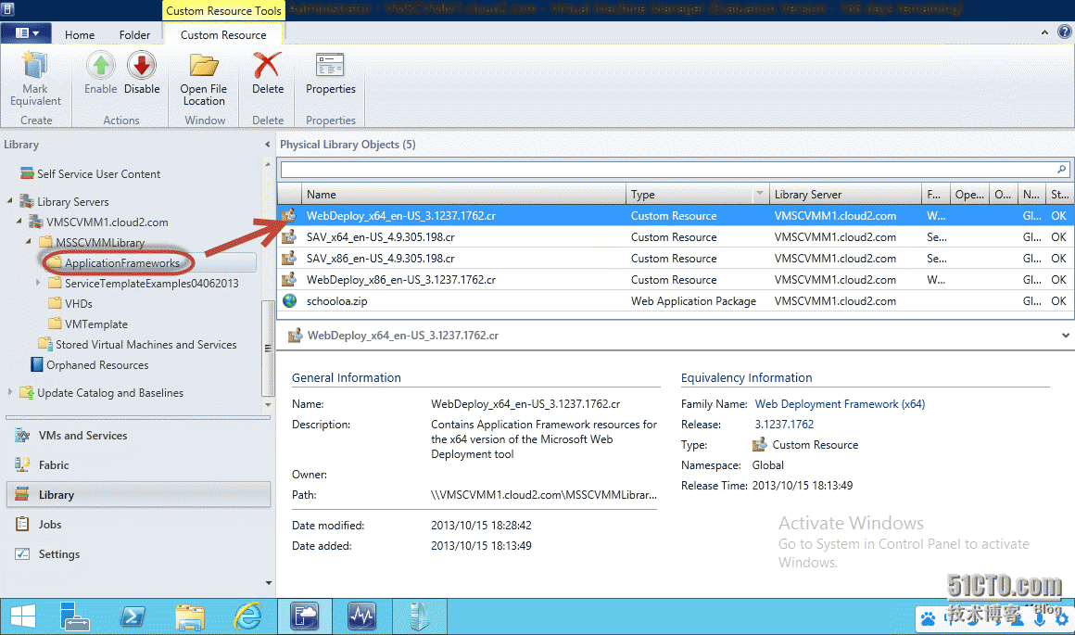Select Update Catalog and Baselines node
Viewport: 1075px width, 635px height.
click(x=110, y=393)
